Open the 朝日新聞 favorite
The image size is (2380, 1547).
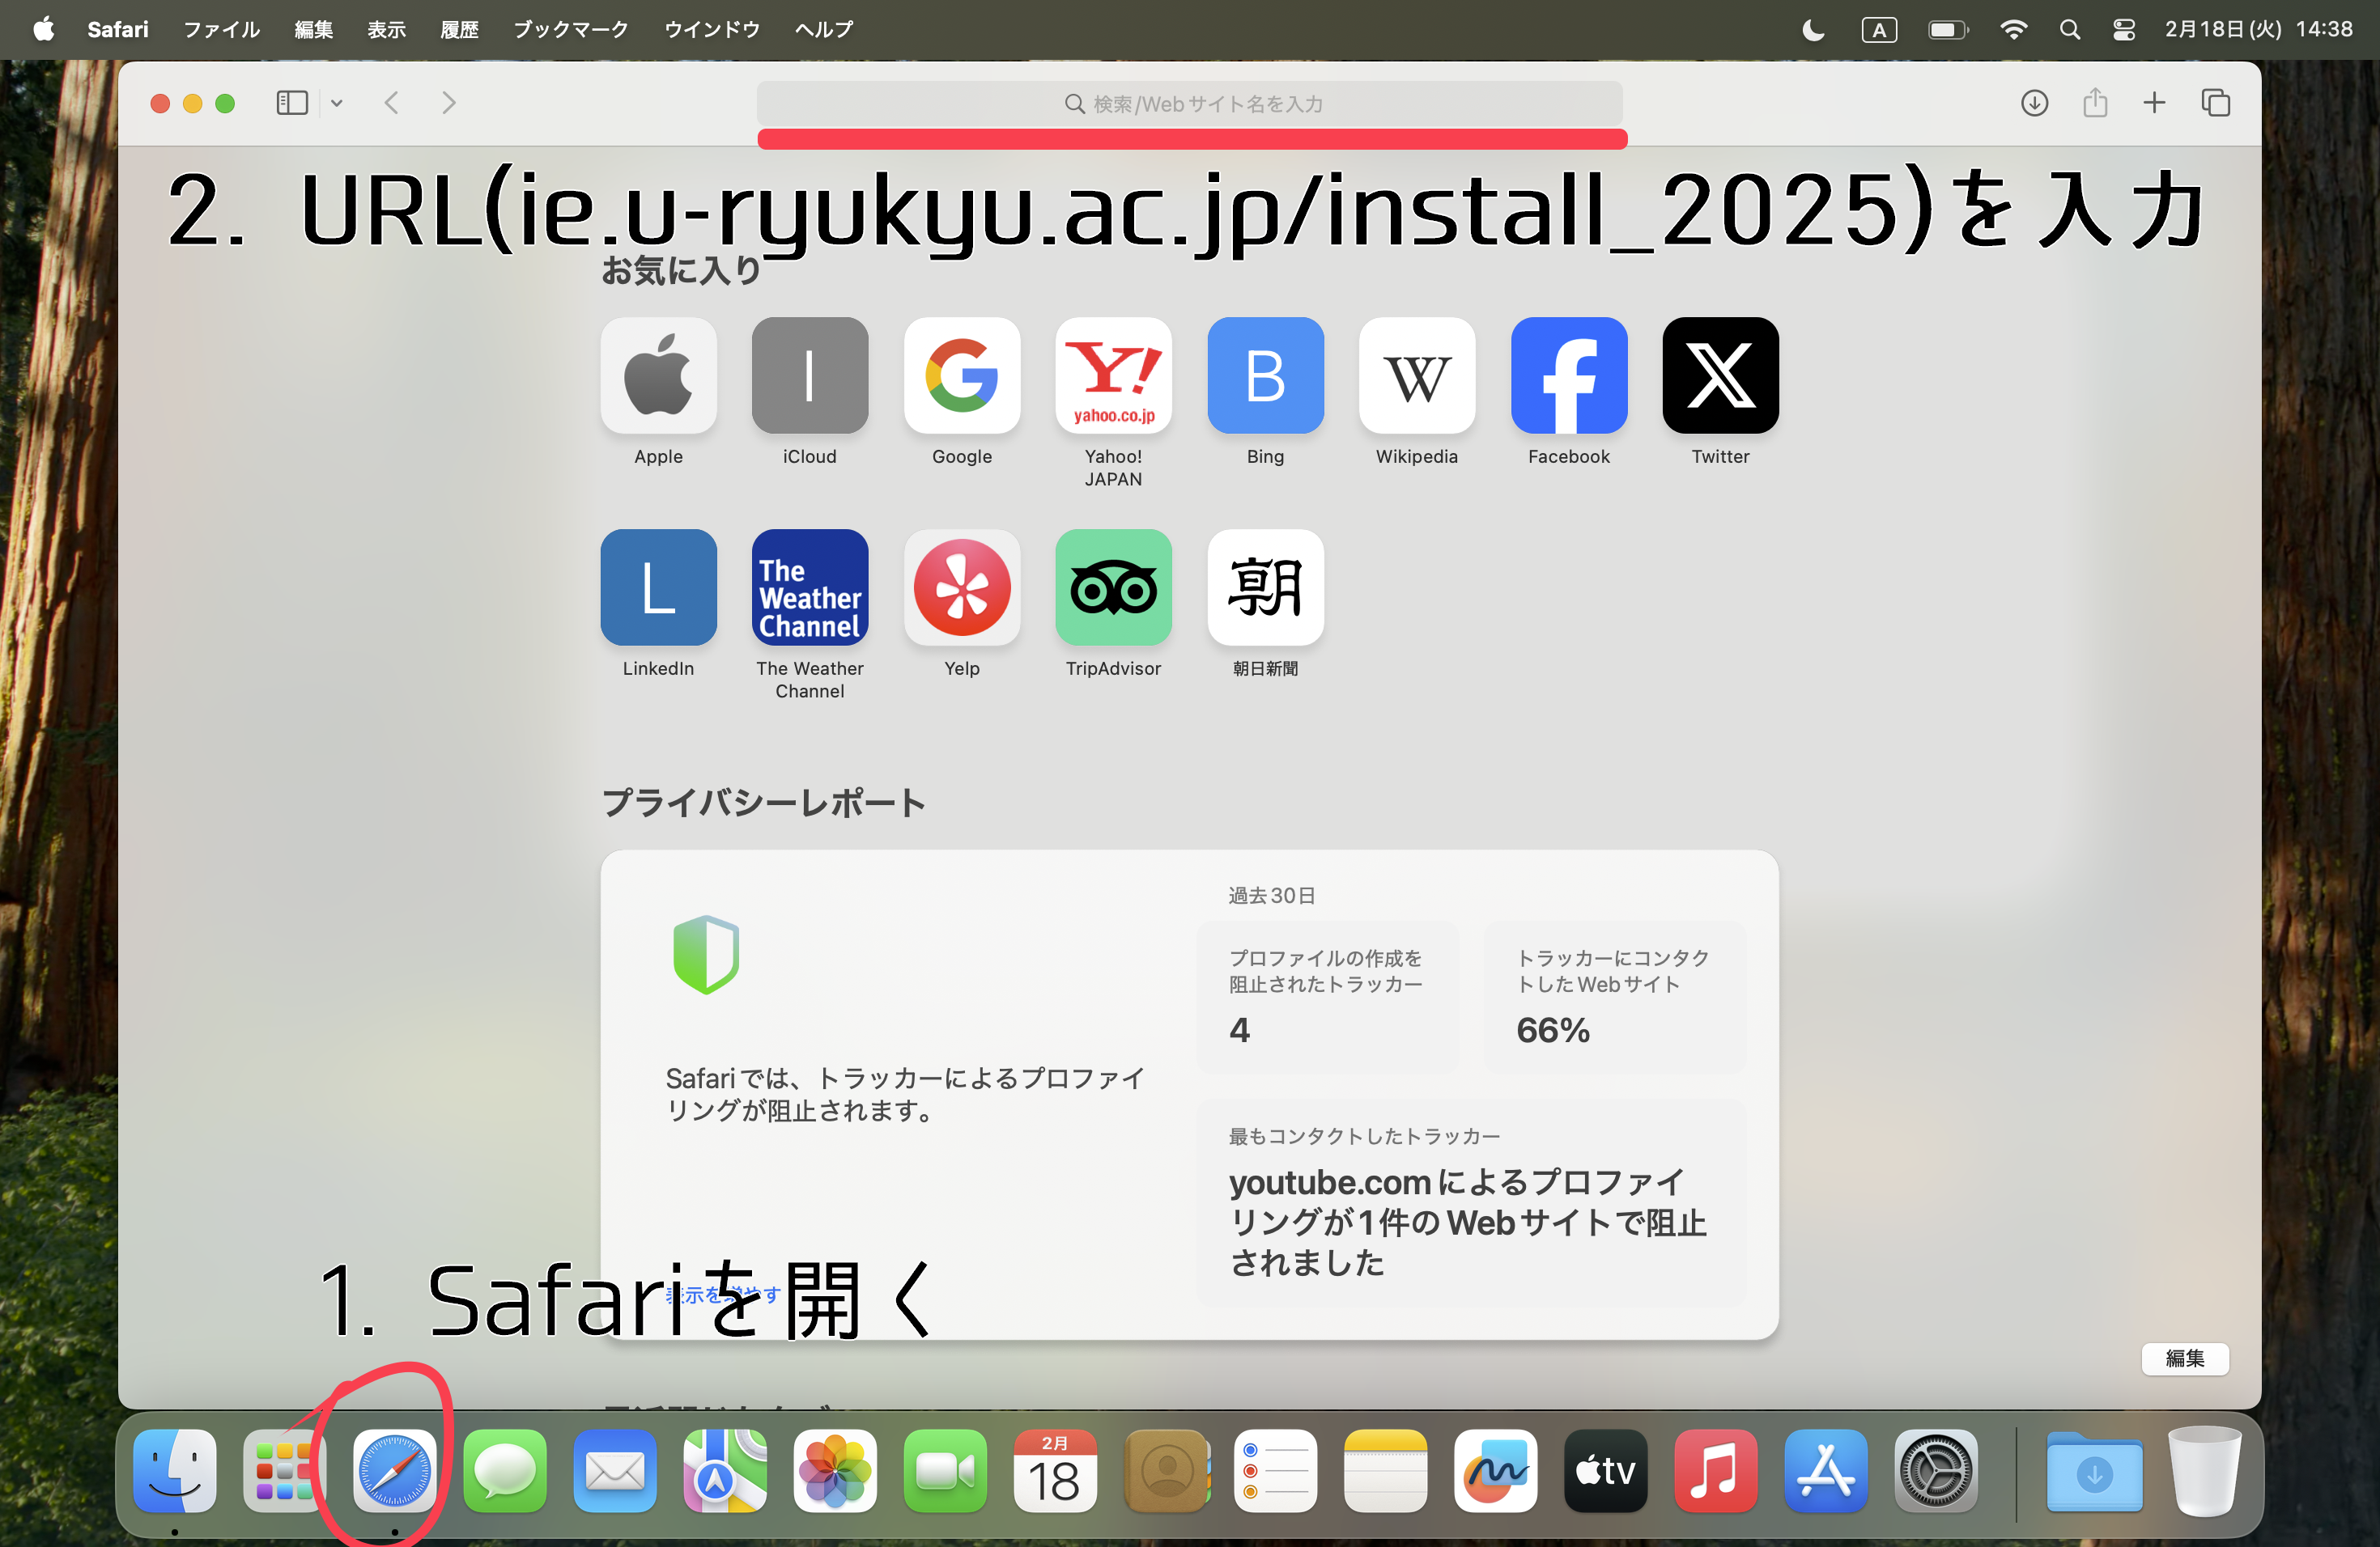coord(1265,587)
